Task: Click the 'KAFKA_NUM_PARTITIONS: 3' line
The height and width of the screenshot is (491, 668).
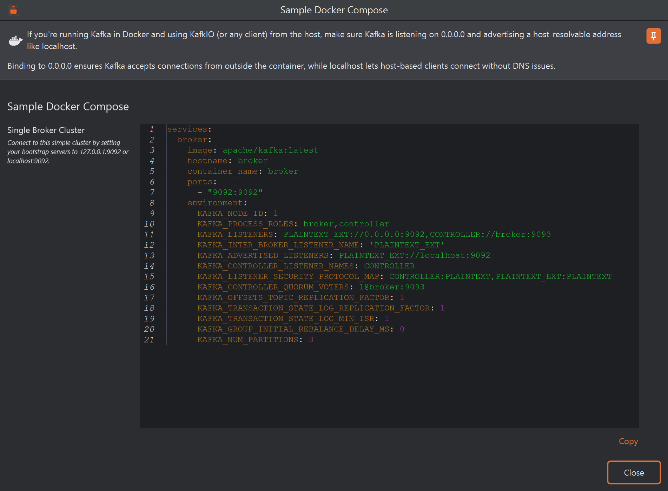Action: [255, 339]
